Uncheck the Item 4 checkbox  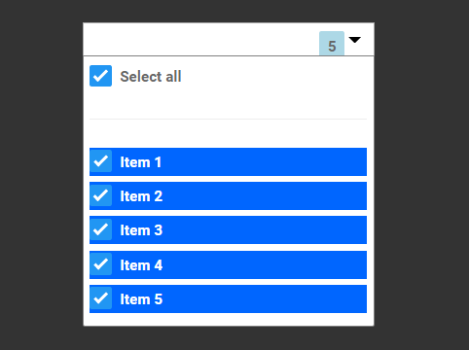(100, 263)
